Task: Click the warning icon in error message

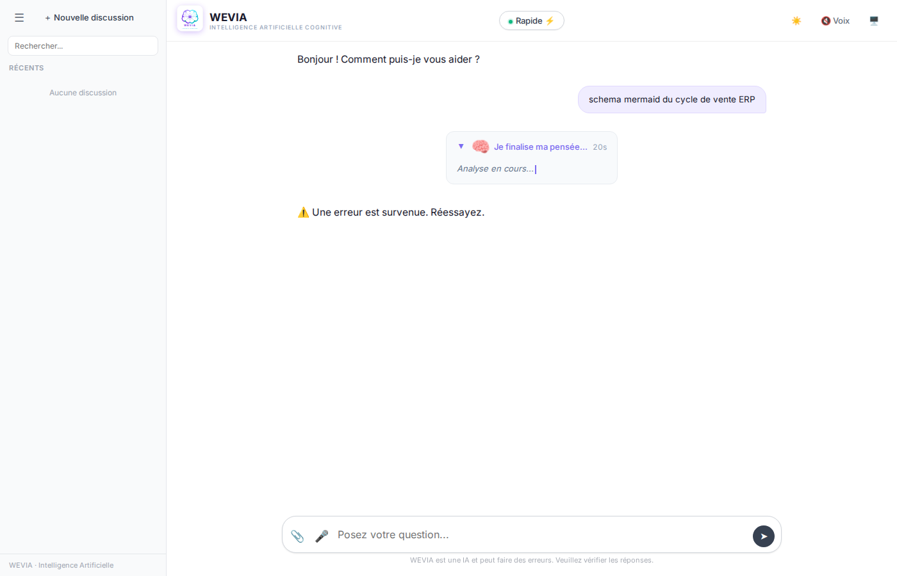Action: pyautogui.click(x=304, y=212)
